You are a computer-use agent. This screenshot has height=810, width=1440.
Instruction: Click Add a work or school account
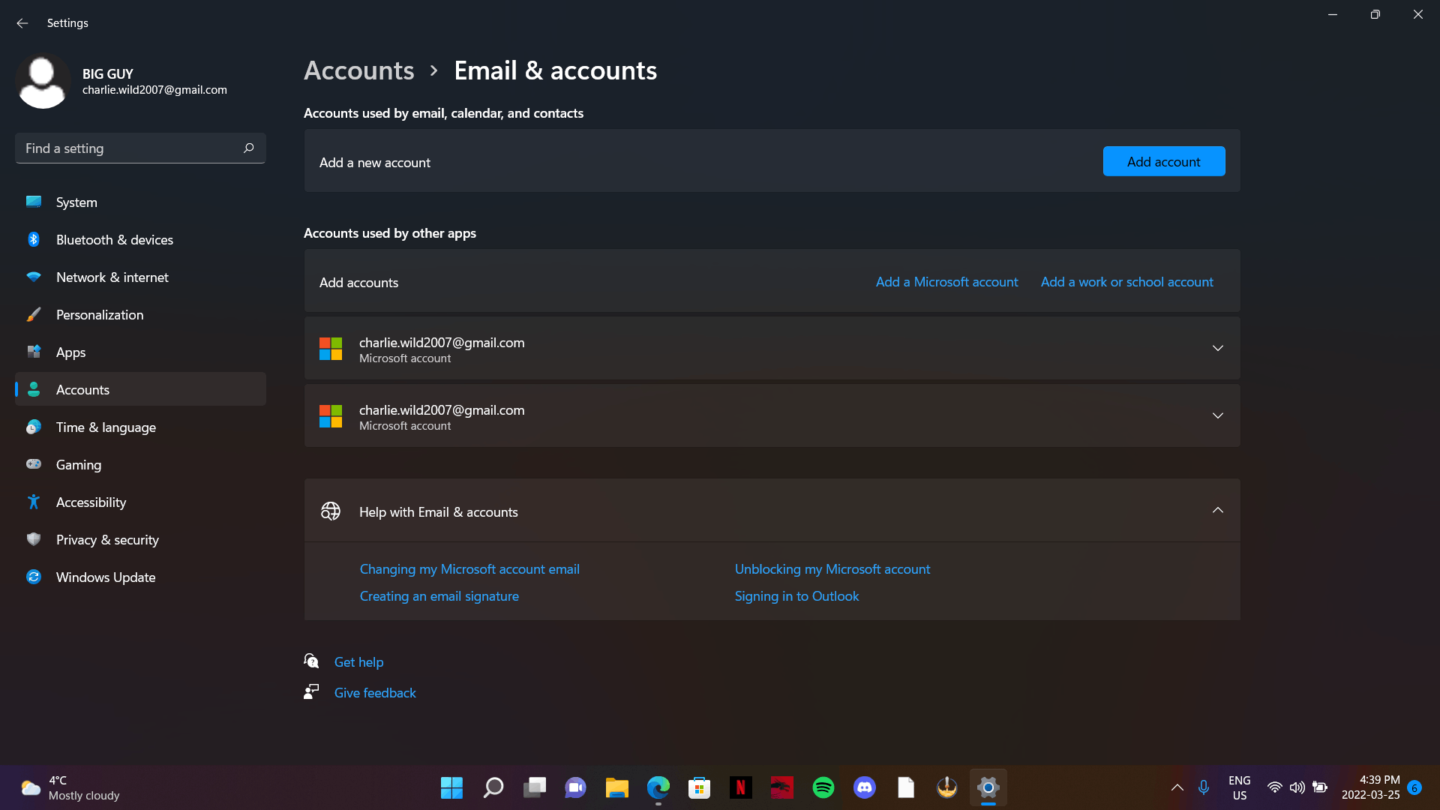1126,282
